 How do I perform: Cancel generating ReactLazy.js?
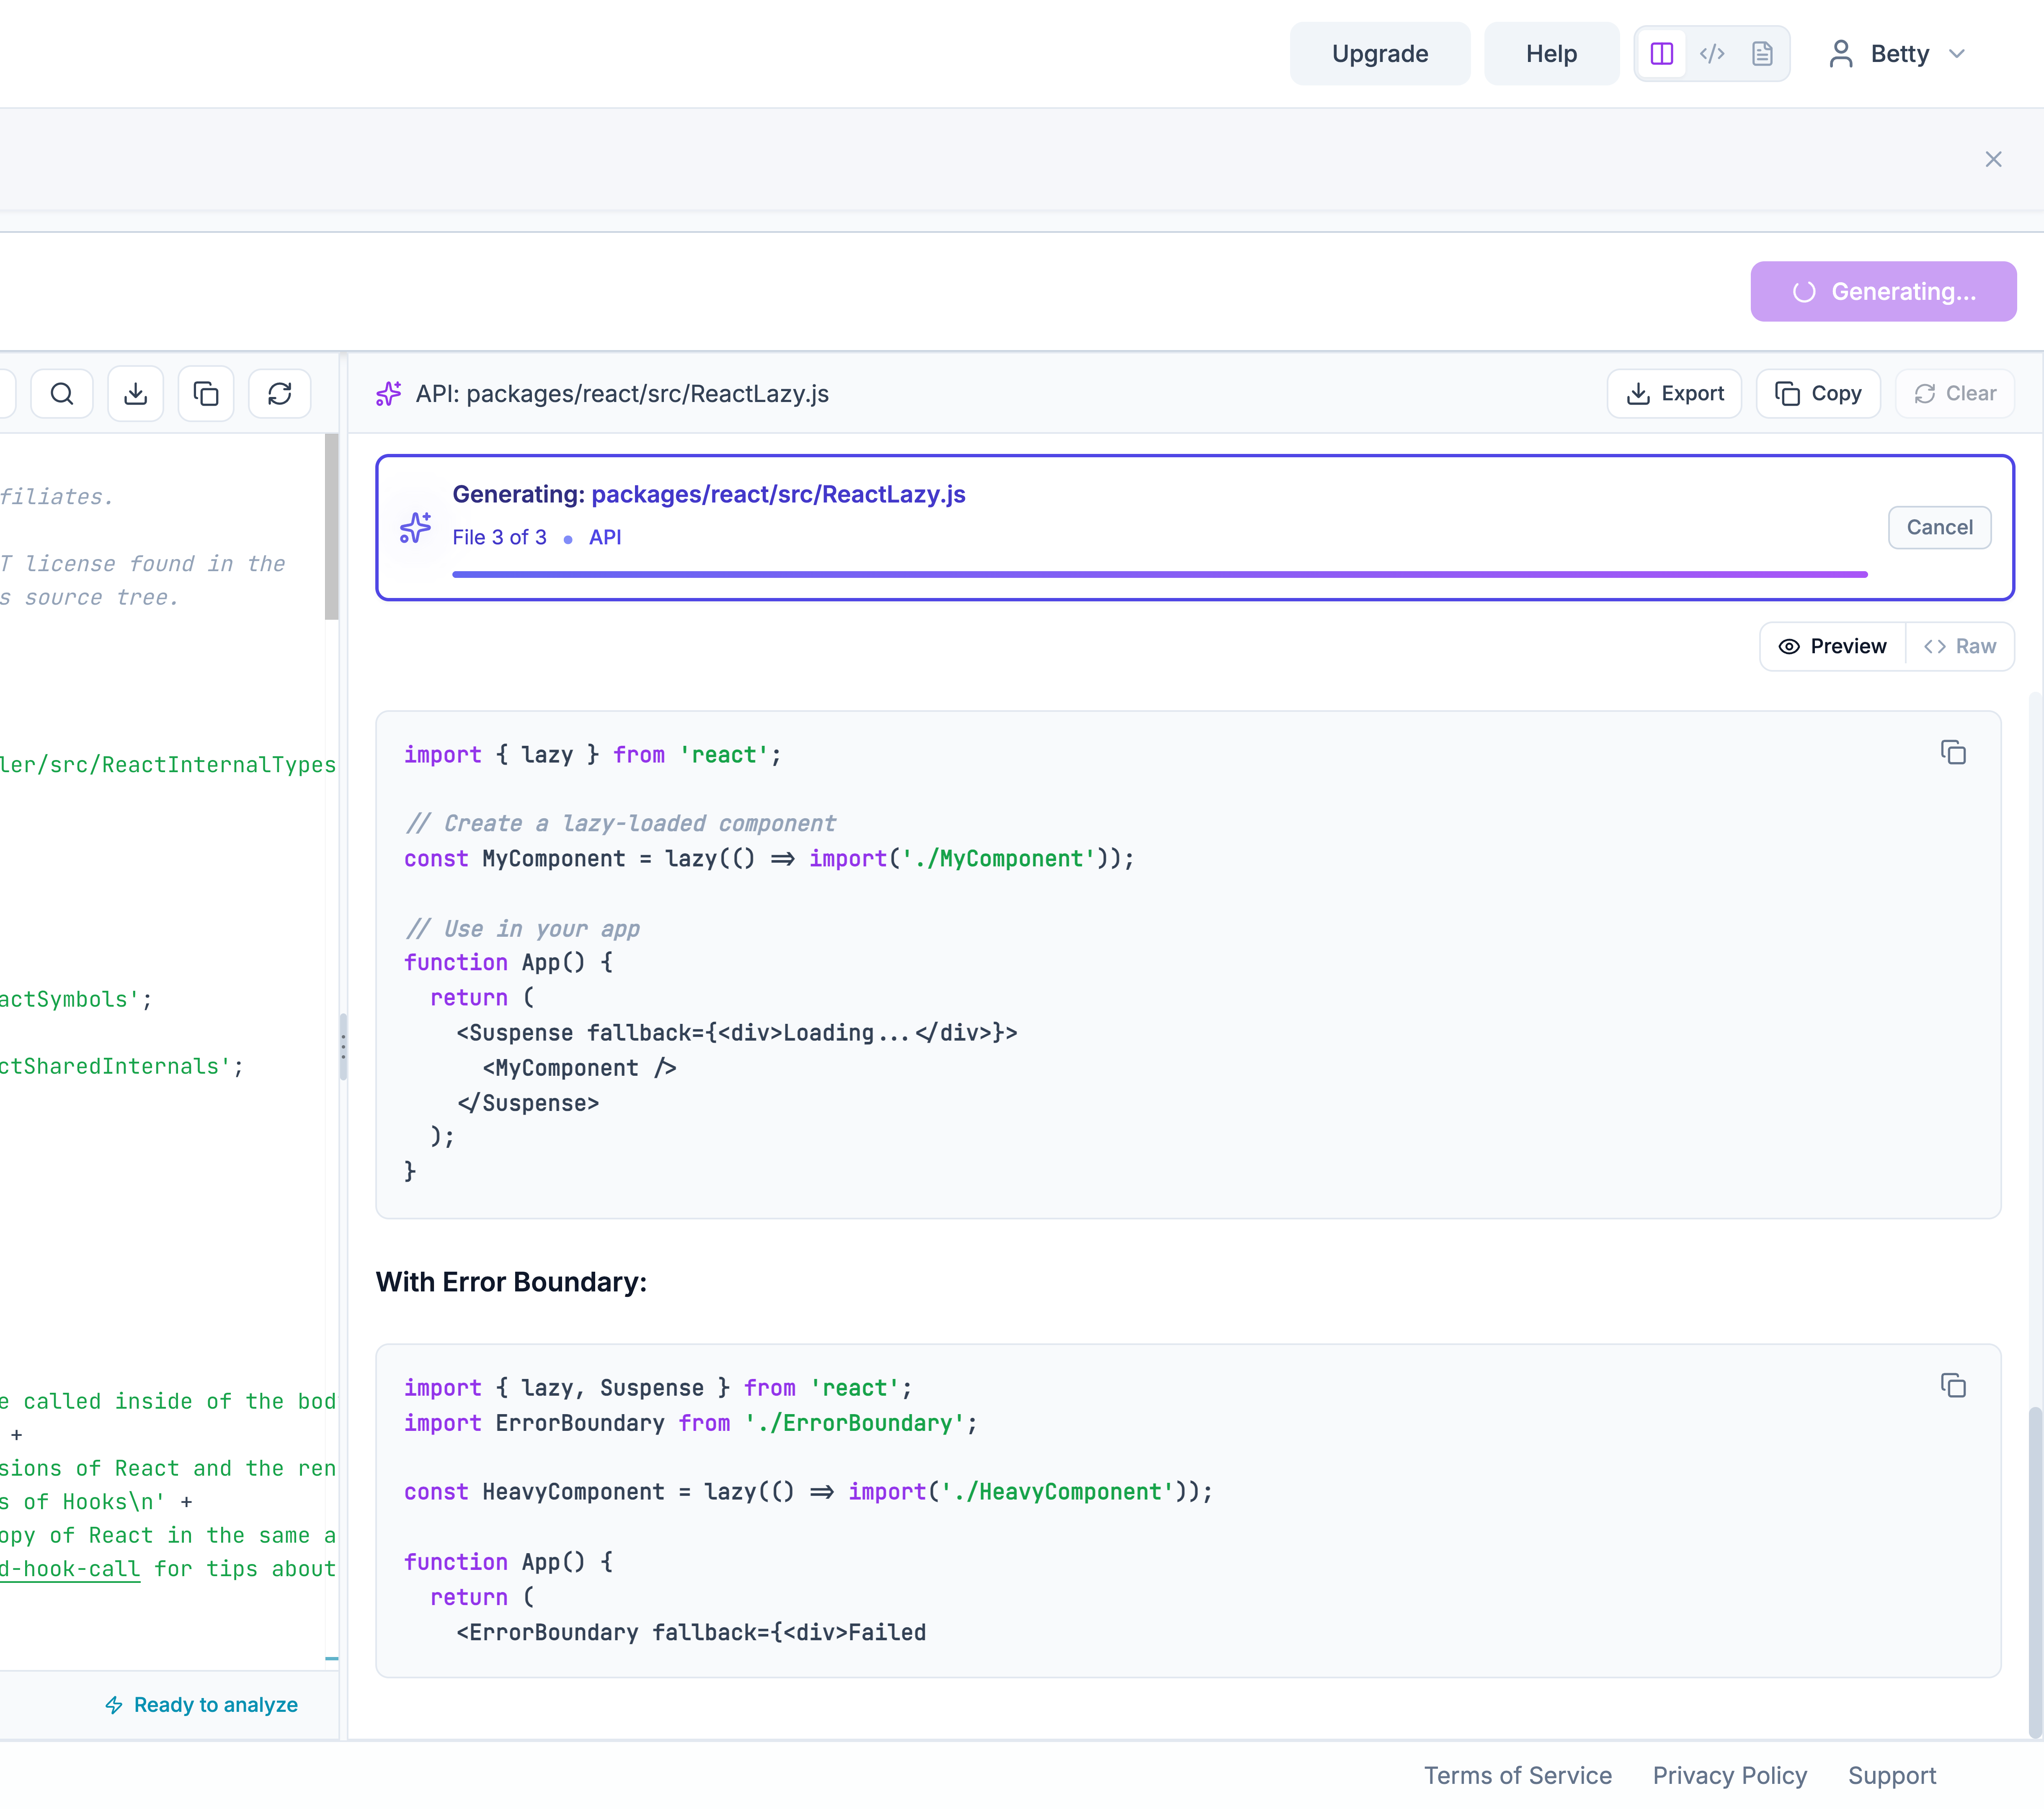point(1939,527)
